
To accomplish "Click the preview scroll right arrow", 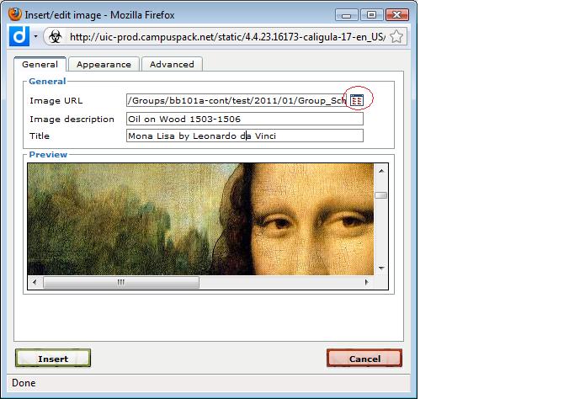I will 366,282.
